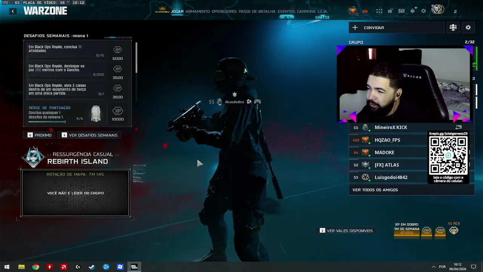Click the map rotation lobby panel
483x272 pixels.
(75, 193)
